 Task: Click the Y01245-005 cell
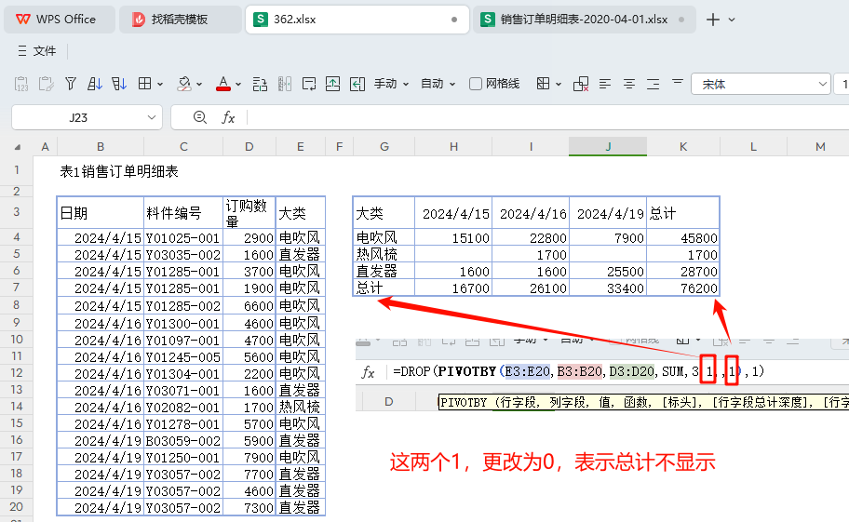183,356
